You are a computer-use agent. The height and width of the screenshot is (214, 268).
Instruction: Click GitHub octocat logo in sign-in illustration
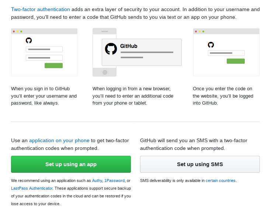(29, 41)
